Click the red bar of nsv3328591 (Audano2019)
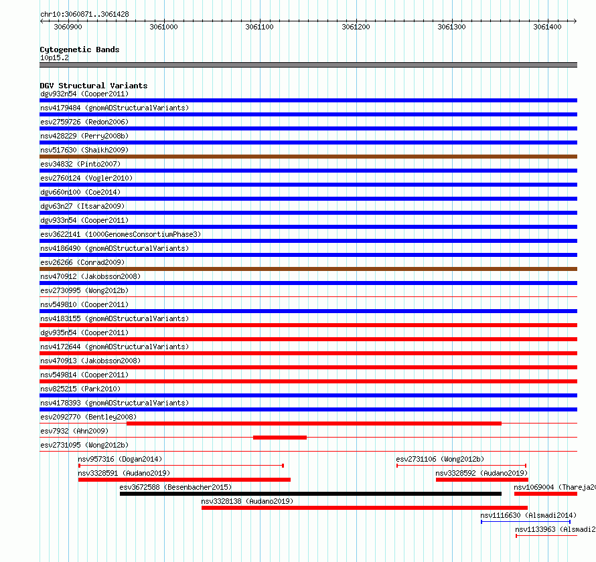 pos(184,480)
